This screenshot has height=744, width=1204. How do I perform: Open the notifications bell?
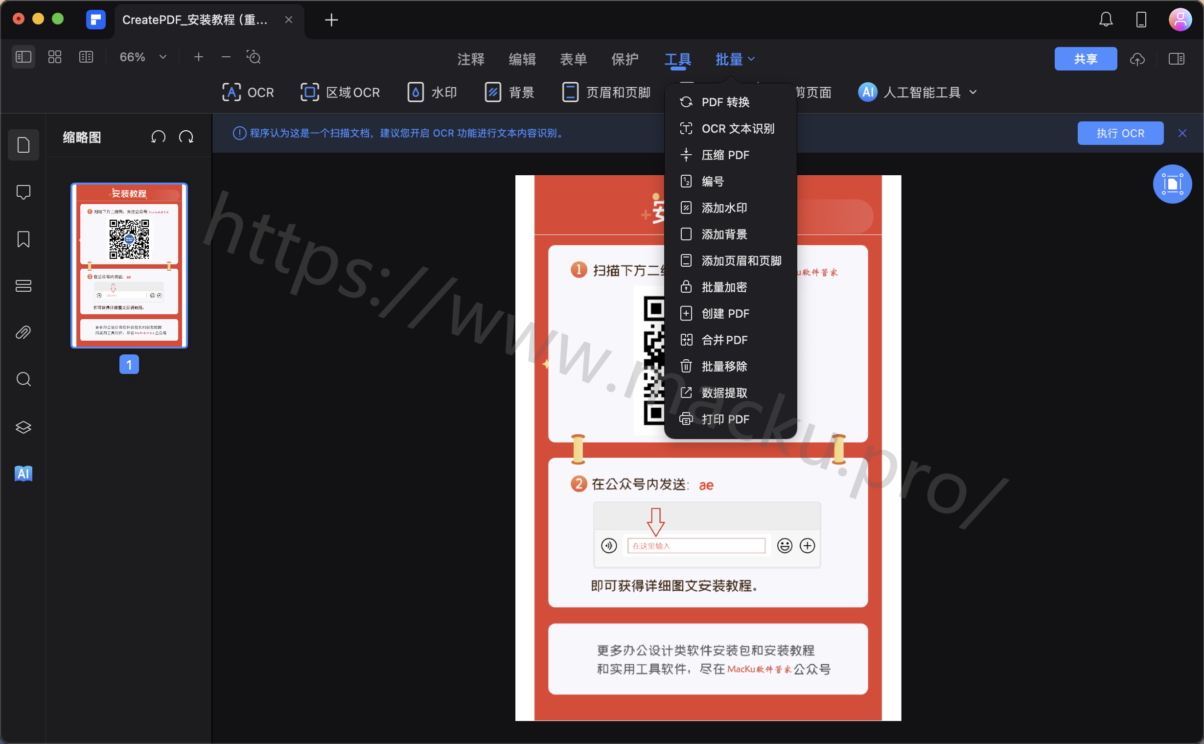1106,20
